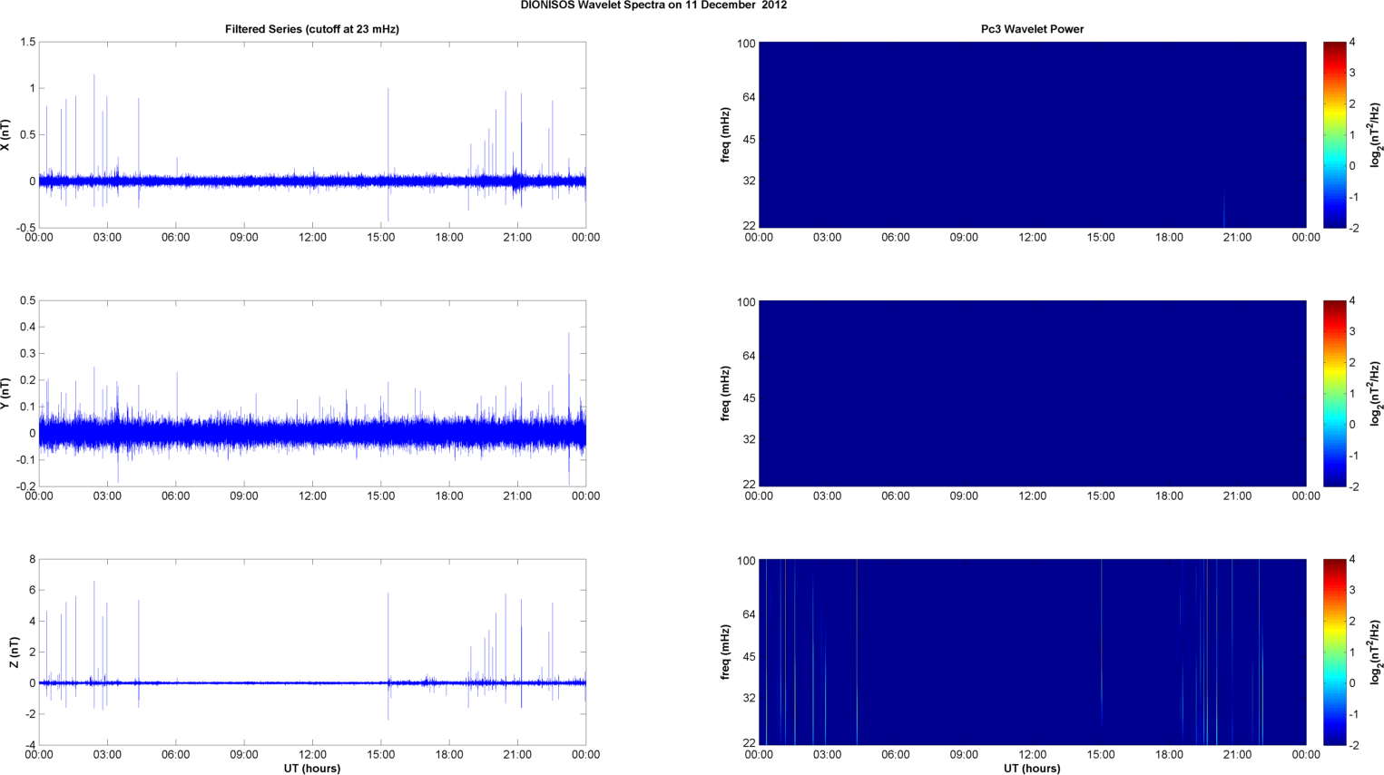Click the 'Y (nT)' axis label
The image size is (1384, 775).
5,394
